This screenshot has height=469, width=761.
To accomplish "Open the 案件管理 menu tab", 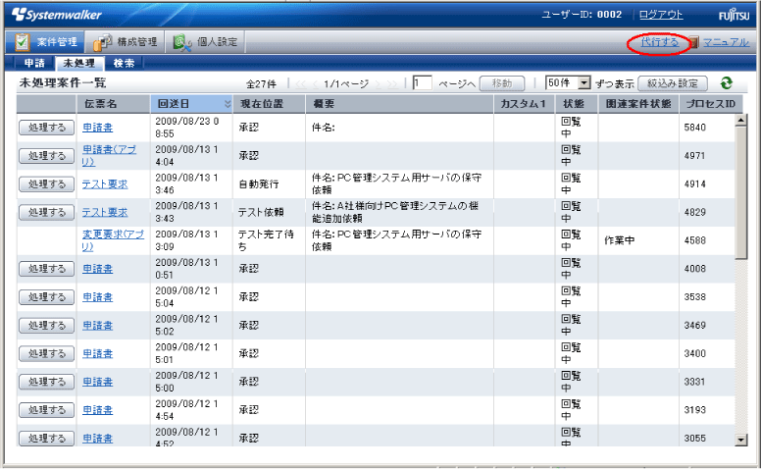I will [x=45, y=42].
